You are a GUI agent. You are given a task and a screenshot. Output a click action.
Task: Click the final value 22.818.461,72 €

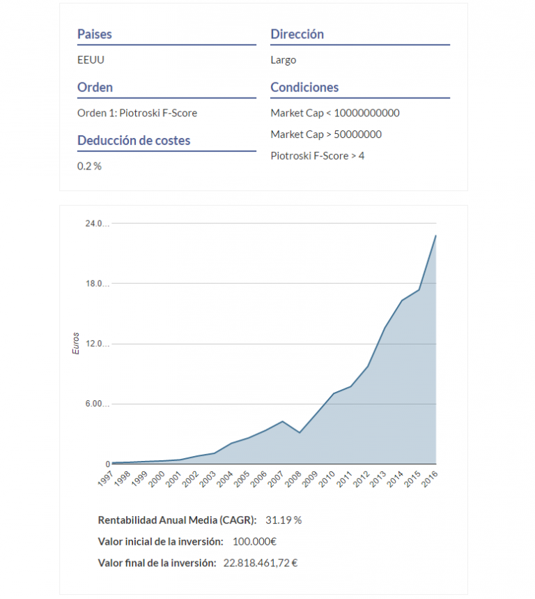[x=261, y=563]
